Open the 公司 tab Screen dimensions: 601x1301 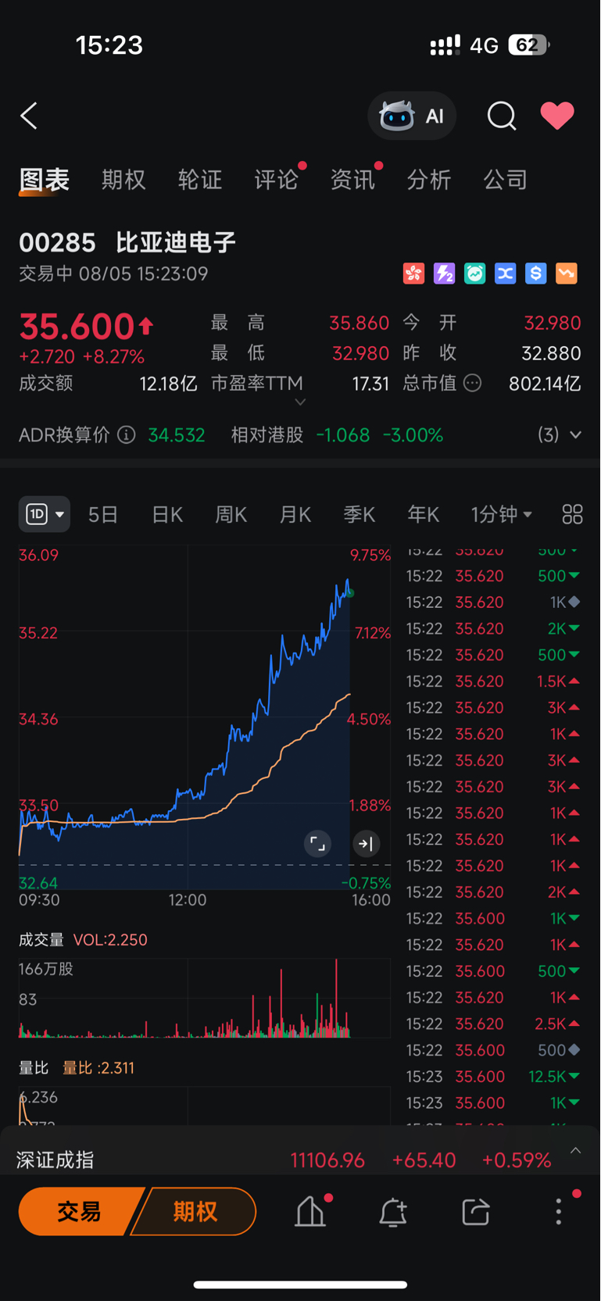point(506,180)
